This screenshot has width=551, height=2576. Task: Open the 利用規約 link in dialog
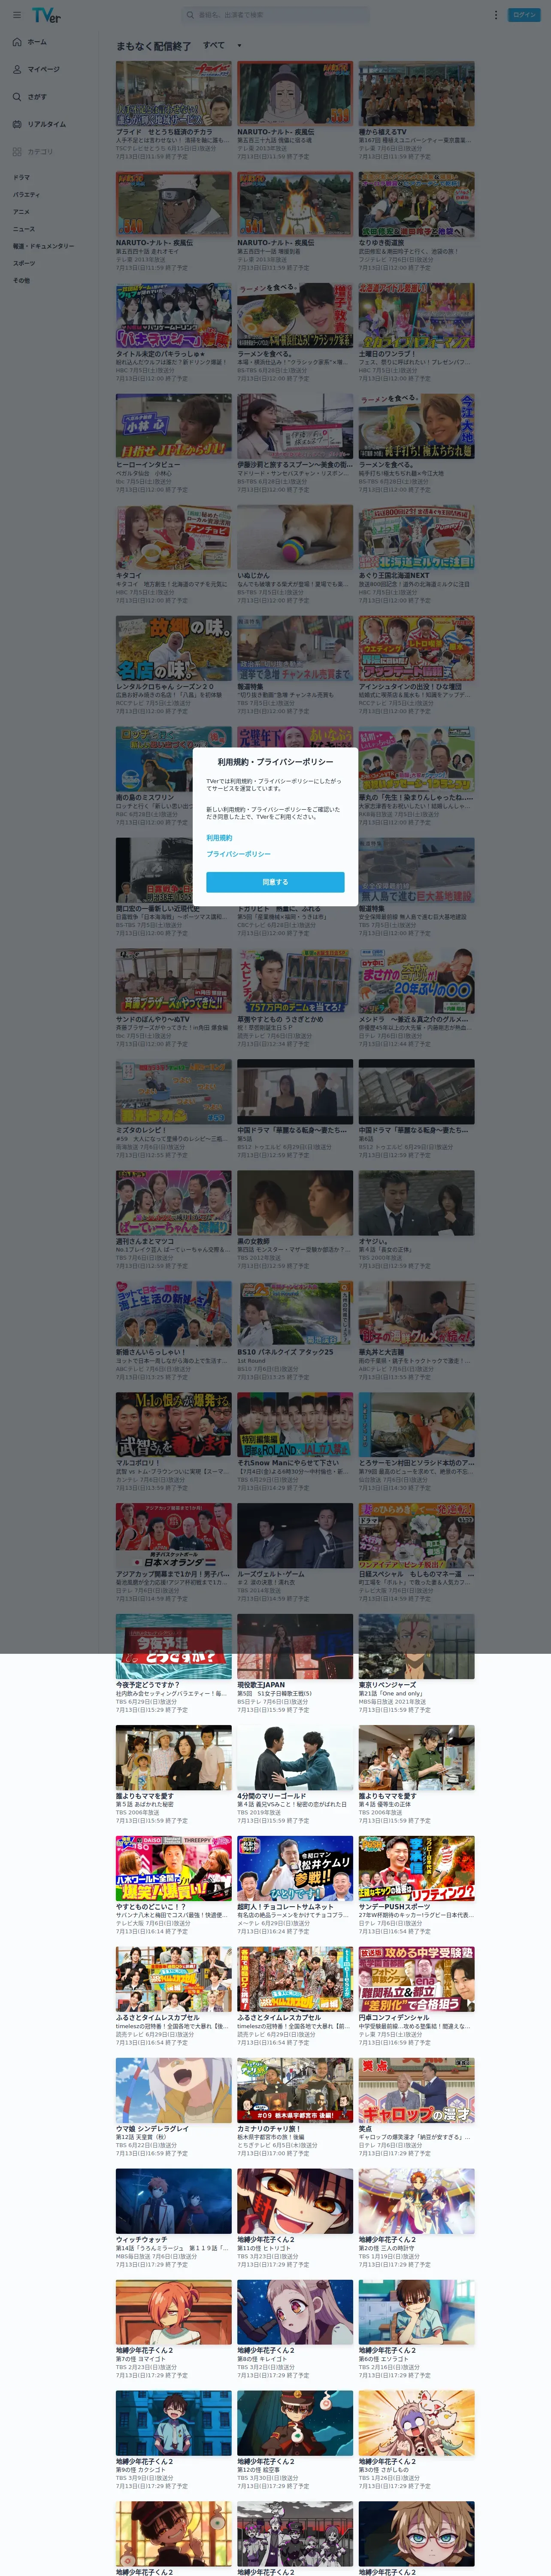tap(219, 838)
